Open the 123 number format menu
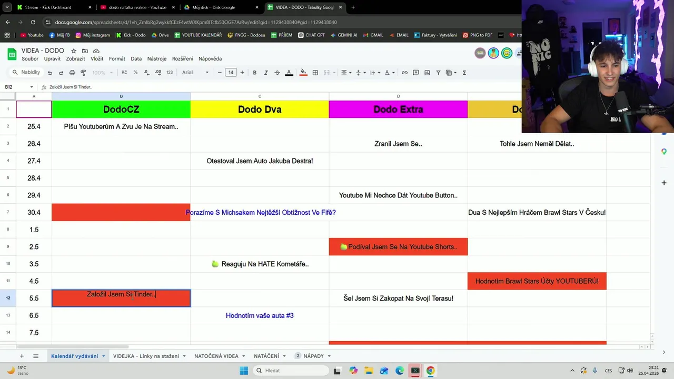The width and height of the screenshot is (674, 379). [170, 73]
